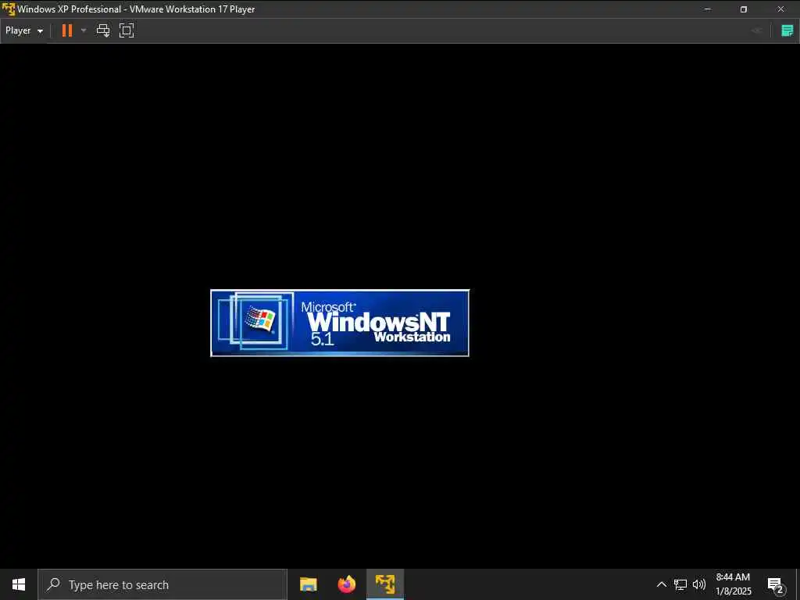
Task: Close the VMware Player window
Action: pyautogui.click(x=780, y=9)
